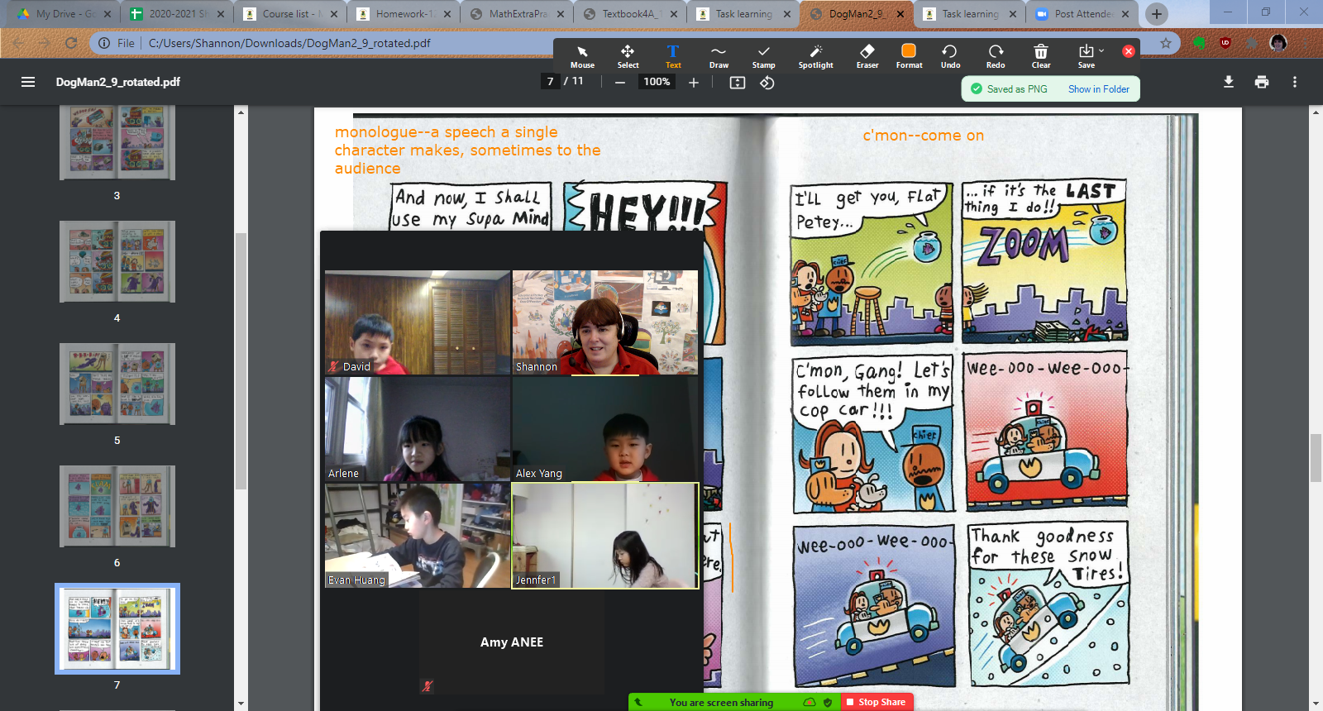This screenshot has height=711, width=1323.
Task: Reload the current page
Action: [x=71, y=43]
